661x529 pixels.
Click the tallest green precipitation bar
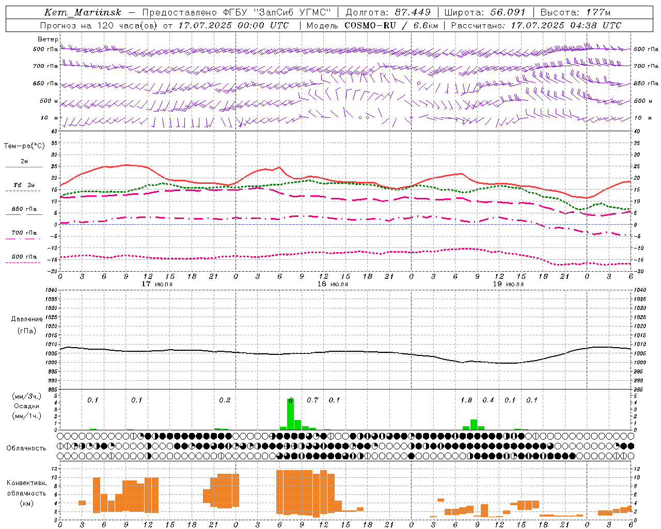[290, 414]
